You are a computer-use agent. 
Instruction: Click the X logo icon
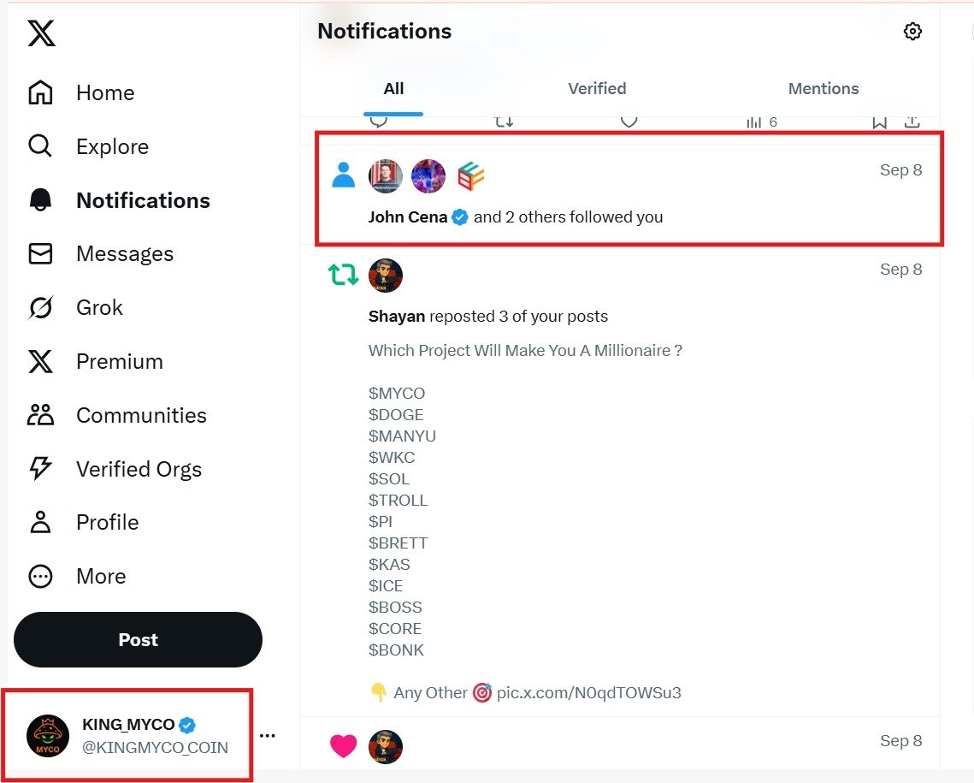coord(41,33)
